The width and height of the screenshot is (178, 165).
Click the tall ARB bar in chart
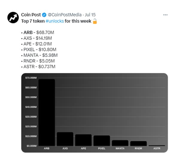pos(47,112)
